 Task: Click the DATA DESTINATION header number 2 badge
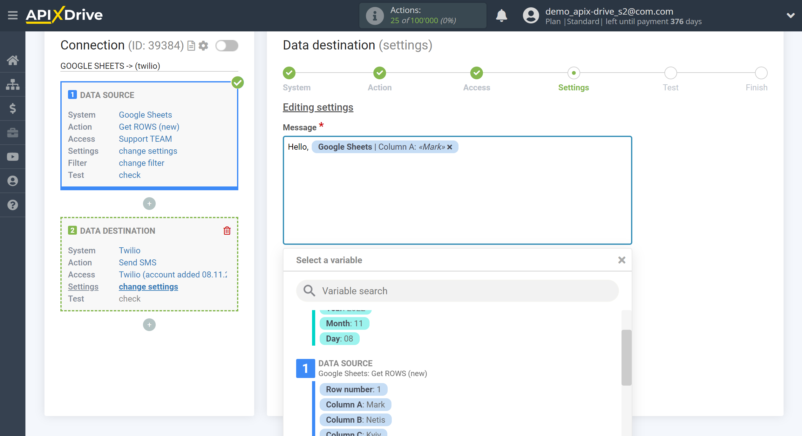click(x=72, y=230)
